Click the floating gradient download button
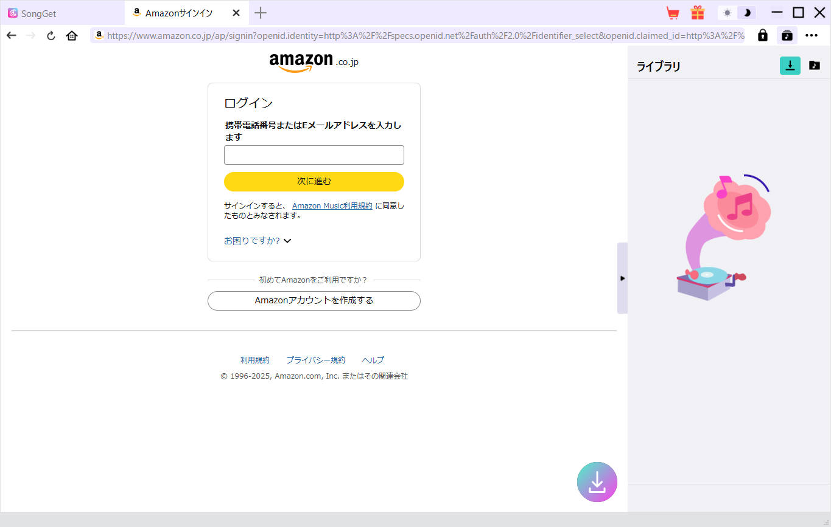 pos(597,481)
